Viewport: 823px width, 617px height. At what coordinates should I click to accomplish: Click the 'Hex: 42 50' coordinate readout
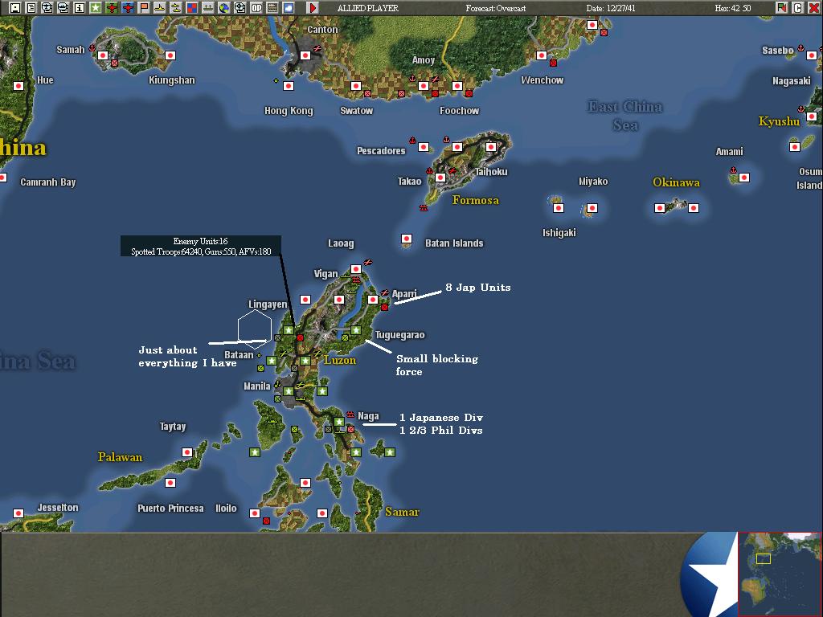tap(733, 8)
